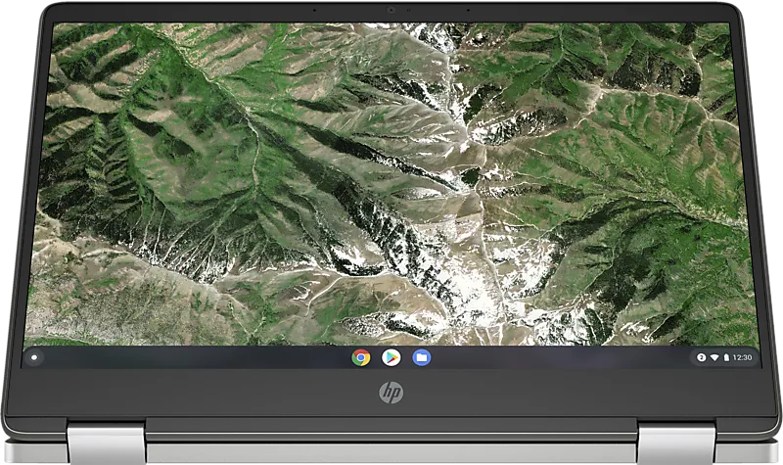Open the Google Play Store app

[391, 357]
